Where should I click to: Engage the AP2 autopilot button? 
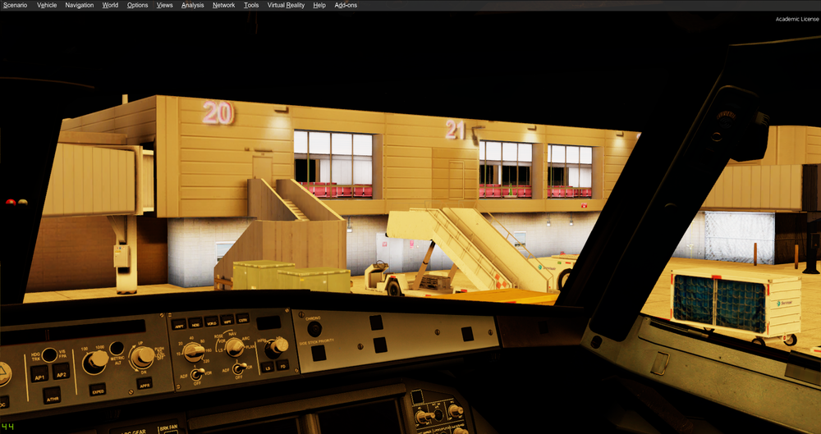point(61,372)
